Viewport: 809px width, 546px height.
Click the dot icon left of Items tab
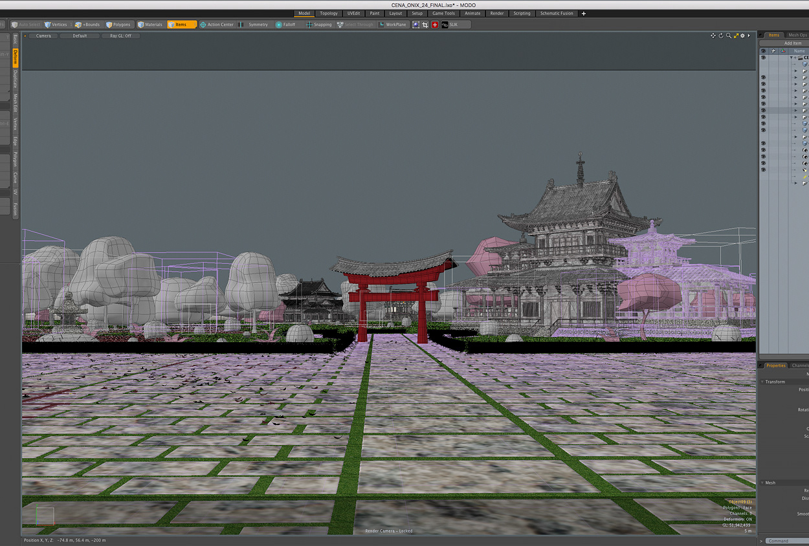click(762, 35)
